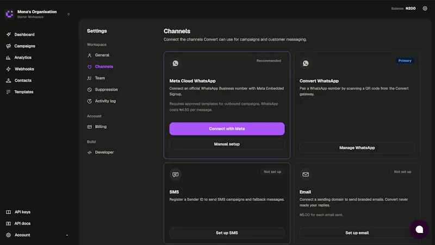Viewport: 435px width, 245px height.
Task: Open Developer under Build settings
Action: coord(104,152)
